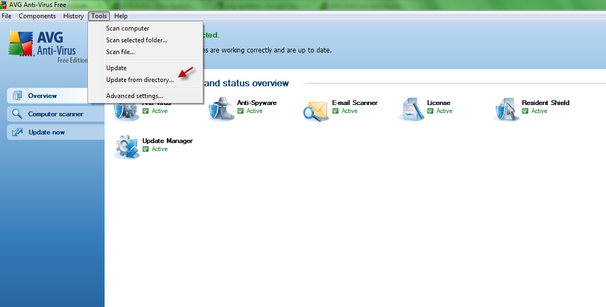Click the partly hidden Anti-Virus shield icon
Image resolution: width=606 pixels, height=307 pixels.
(127, 113)
